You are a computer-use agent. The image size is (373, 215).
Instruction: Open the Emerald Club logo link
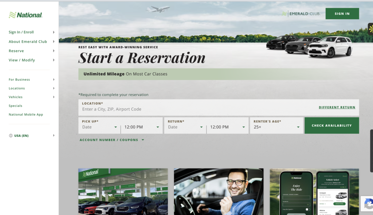coord(301,14)
